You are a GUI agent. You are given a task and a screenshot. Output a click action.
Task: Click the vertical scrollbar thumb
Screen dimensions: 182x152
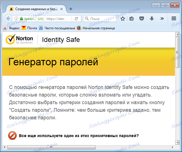[177, 52]
